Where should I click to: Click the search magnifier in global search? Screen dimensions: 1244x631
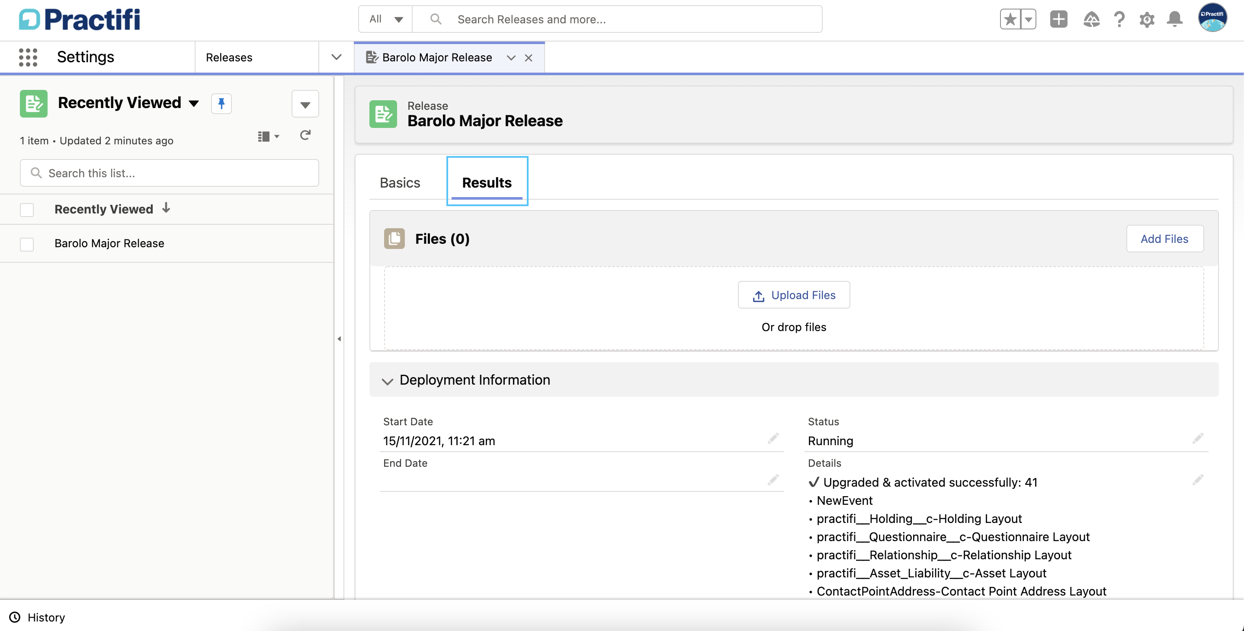[436, 19]
